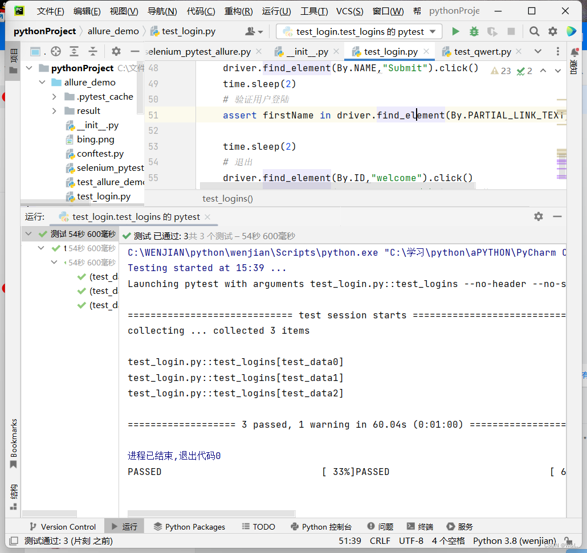Viewport: 587px width, 553px height.
Task: Open Project tool window sidebar button
Action: tap(14, 61)
